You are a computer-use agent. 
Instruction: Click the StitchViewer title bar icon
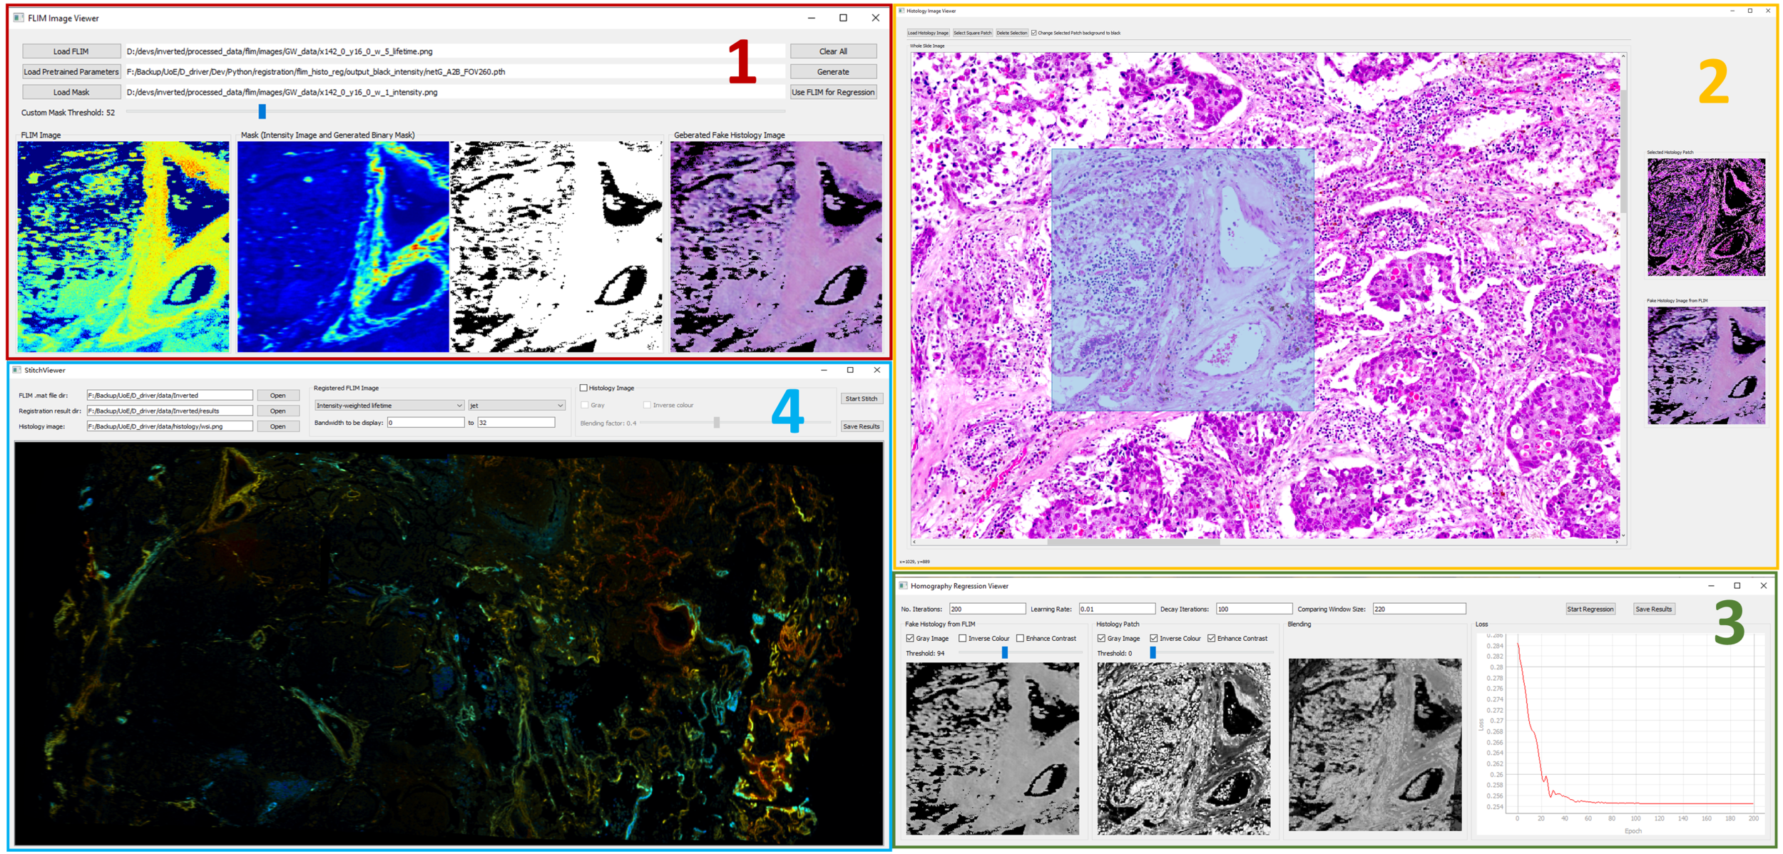[16, 370]
